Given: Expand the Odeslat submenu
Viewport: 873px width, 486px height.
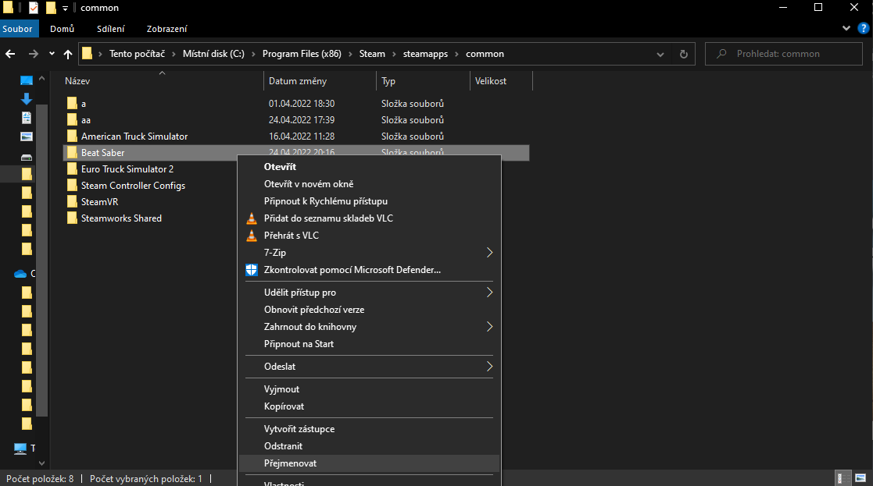Looking at the screenshot, I should (x=369, y=367).
